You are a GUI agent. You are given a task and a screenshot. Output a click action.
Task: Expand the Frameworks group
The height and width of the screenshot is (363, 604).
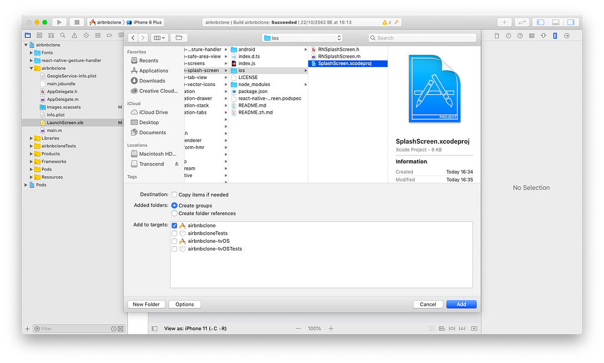point(31,161)
